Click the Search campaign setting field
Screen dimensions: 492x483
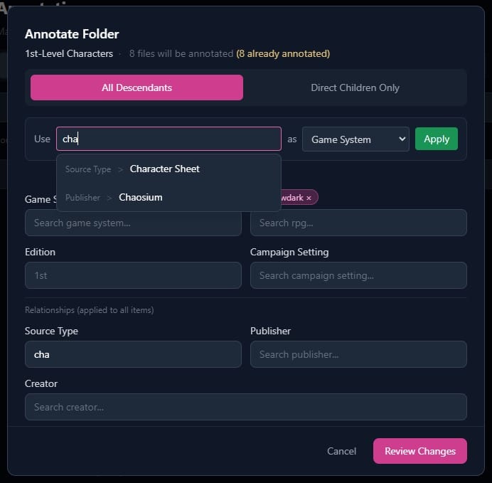(x=358, y=275)
